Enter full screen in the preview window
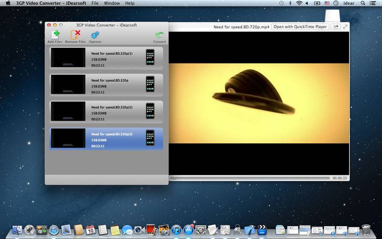The width and height of the screenshot is (382, 239). pyautogui.click(x=345, y=27)
